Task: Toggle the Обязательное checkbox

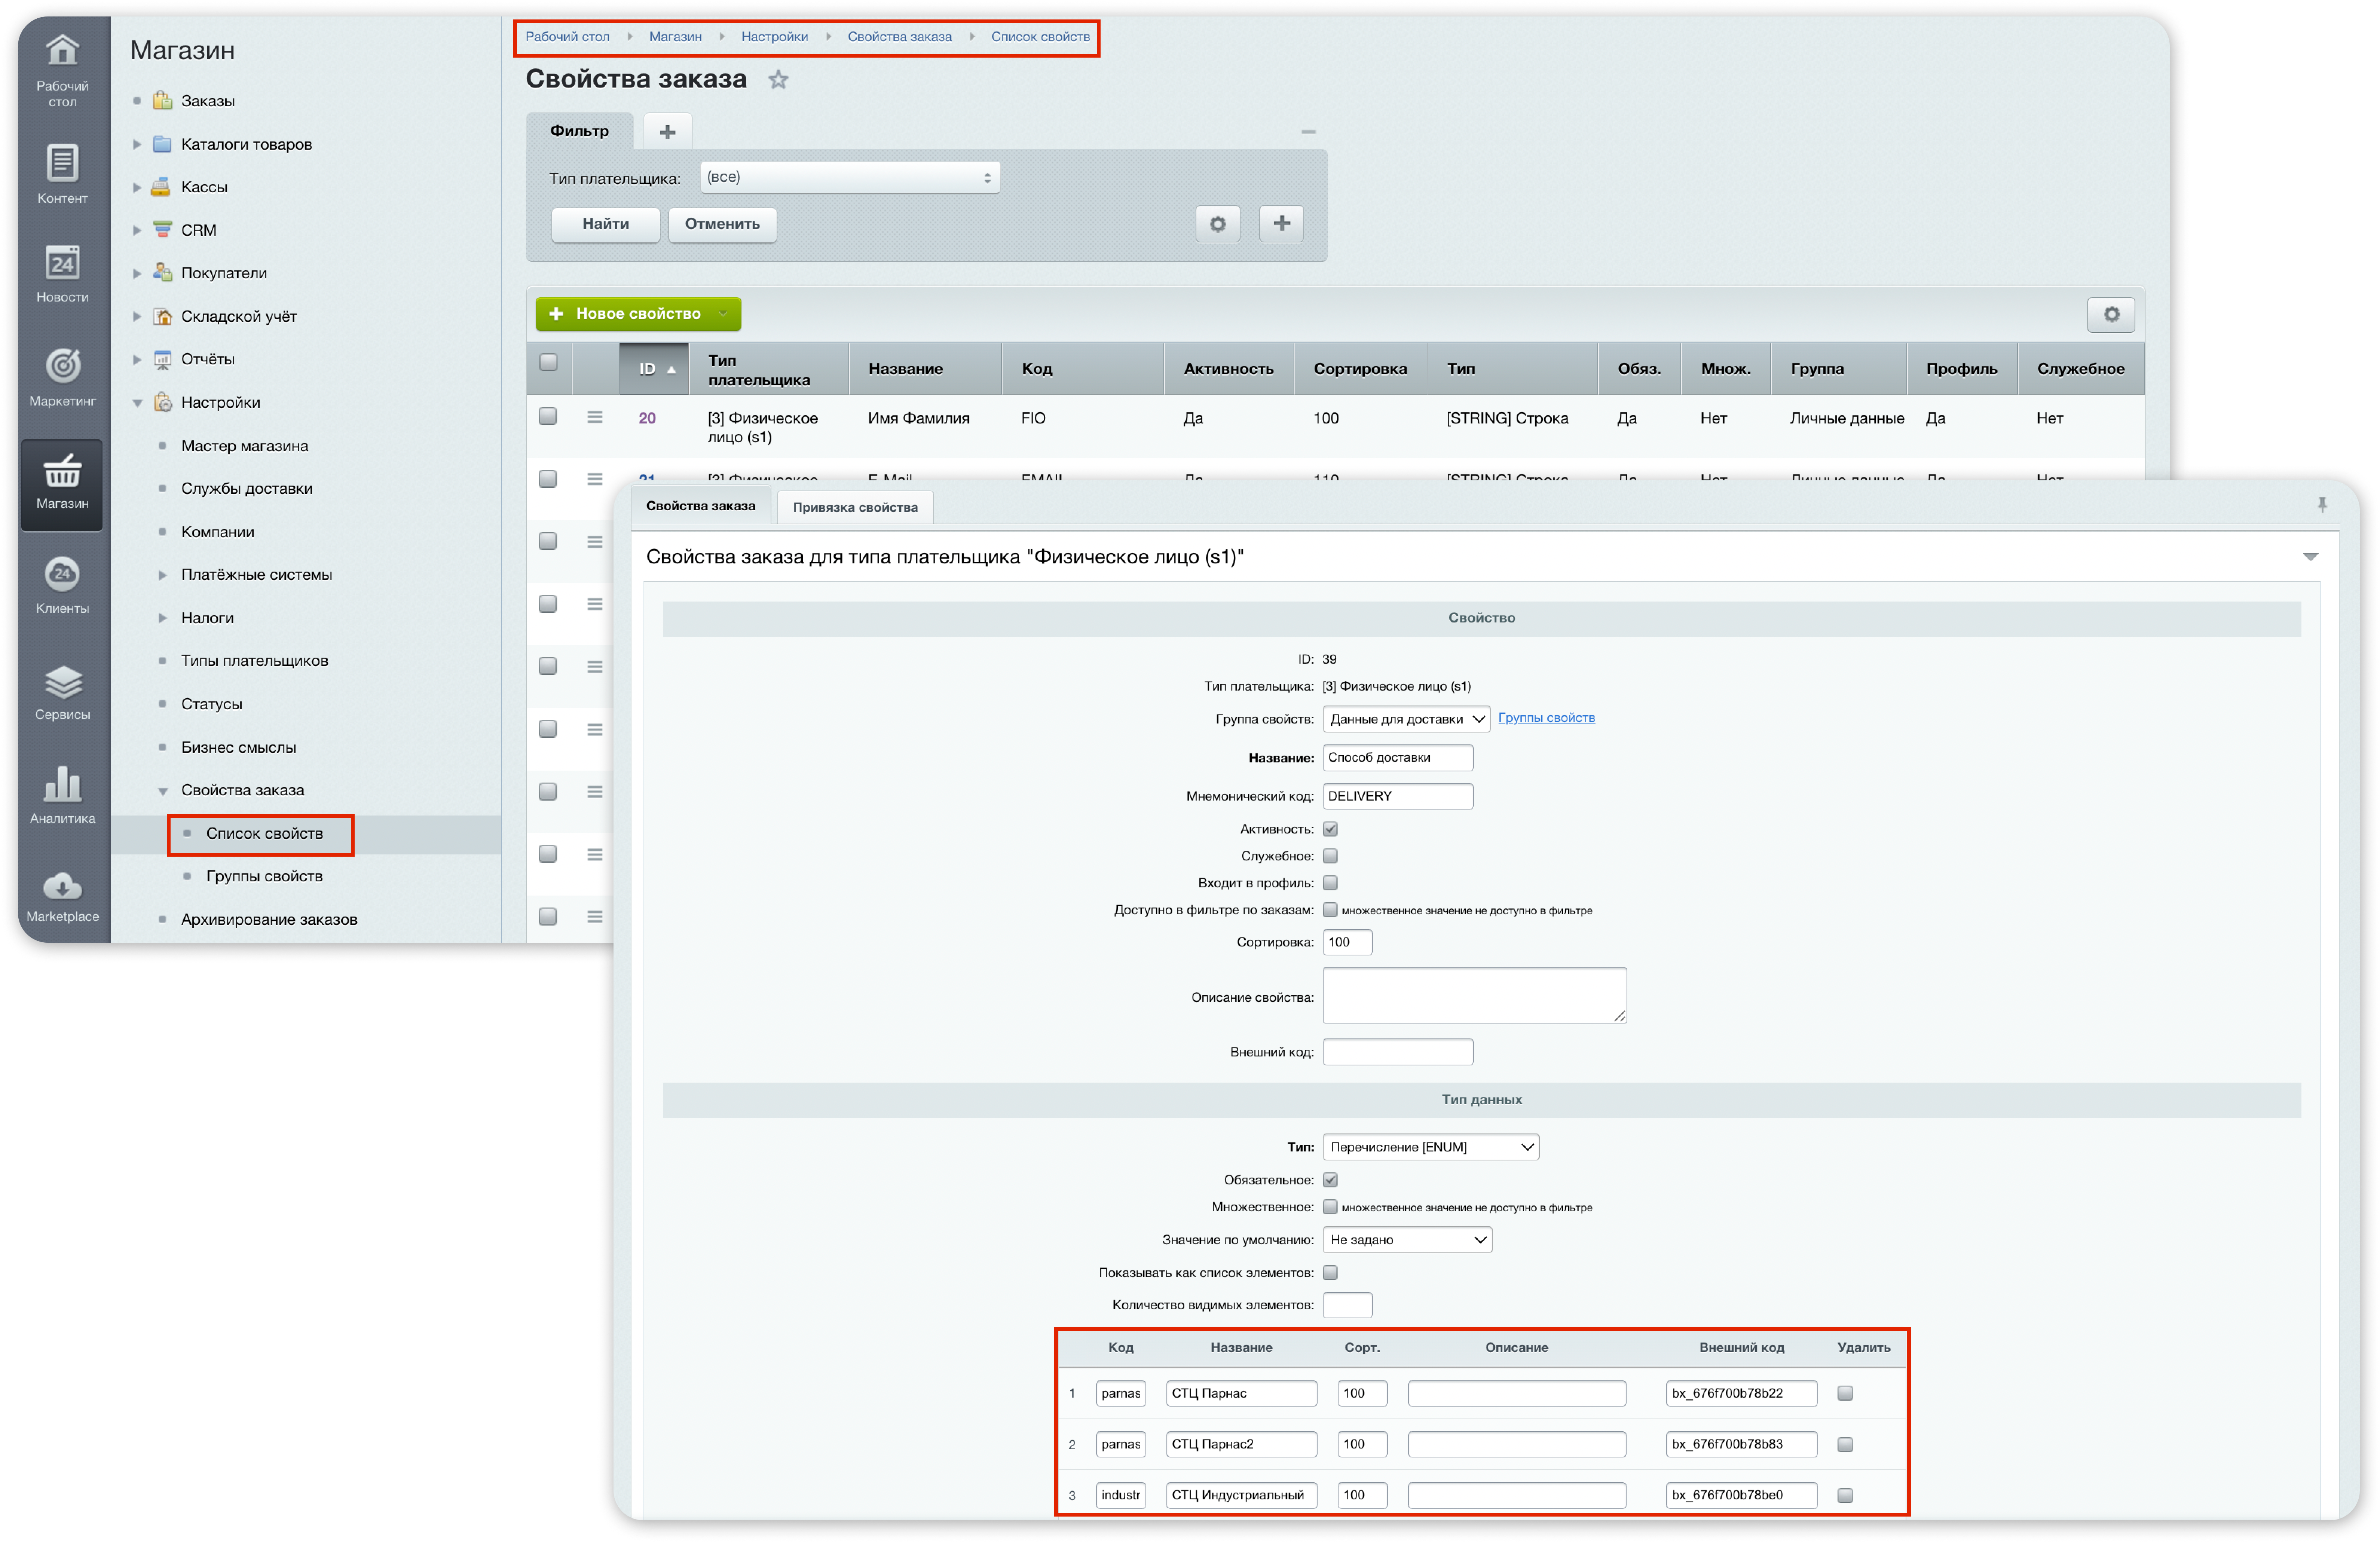Action: click(1330, 1180)
